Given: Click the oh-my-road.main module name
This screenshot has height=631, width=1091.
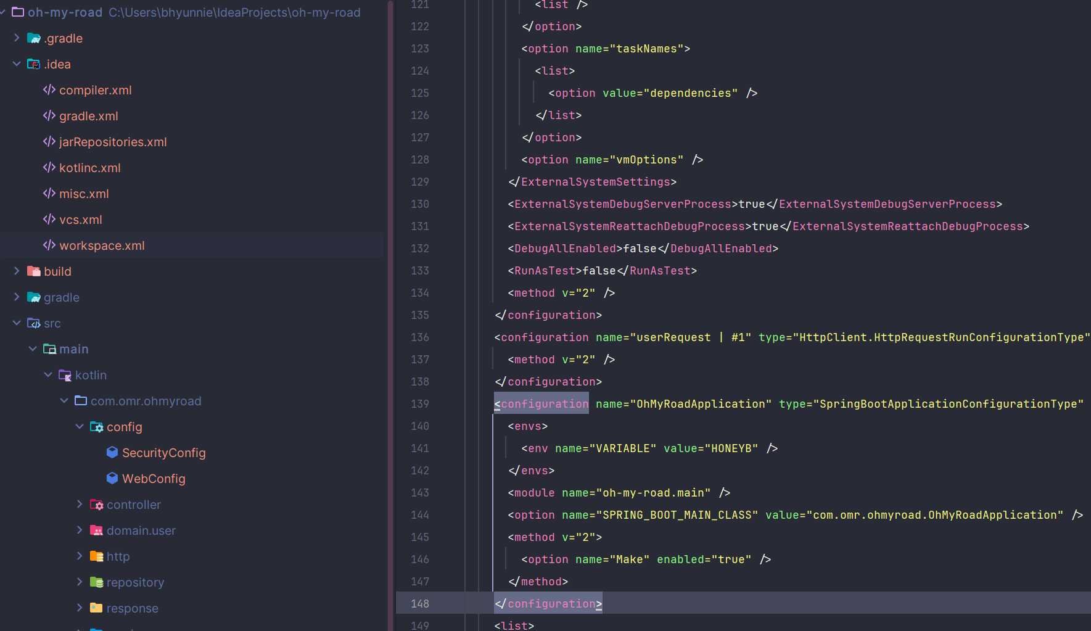Looking at the screenshot, I should coord(653,493).
